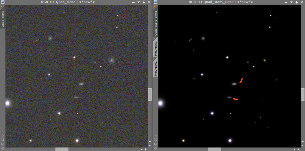Click the orange dot above the Quad_clone tab
Screen dimensions: 305x151
tap(1, 7)
